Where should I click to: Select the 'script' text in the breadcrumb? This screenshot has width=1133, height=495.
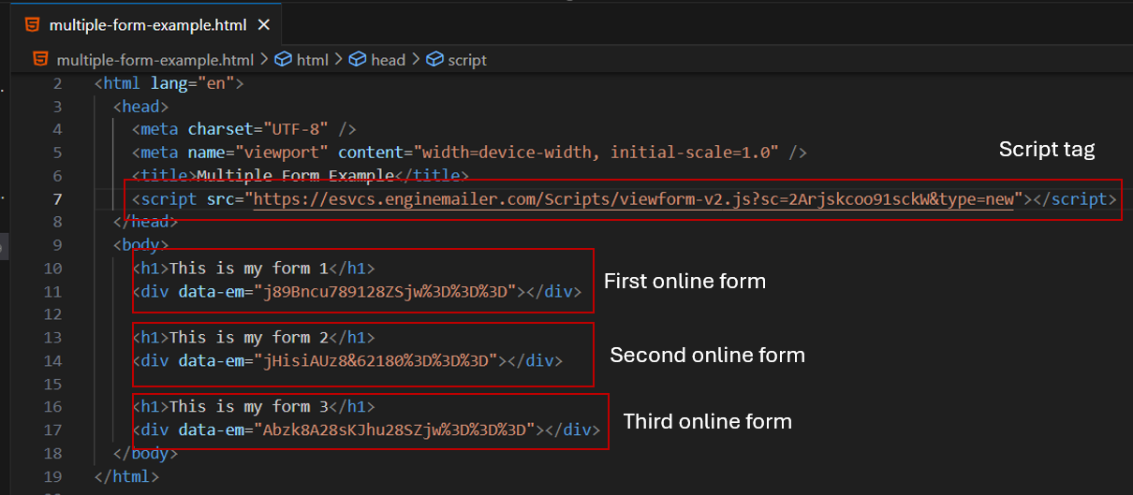pos(467,60)
